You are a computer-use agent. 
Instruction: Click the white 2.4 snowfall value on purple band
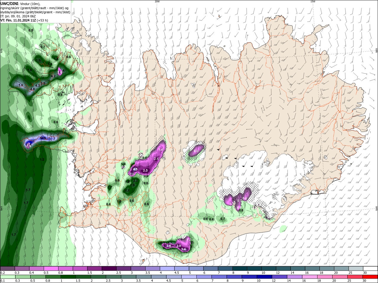pos(157,159)
